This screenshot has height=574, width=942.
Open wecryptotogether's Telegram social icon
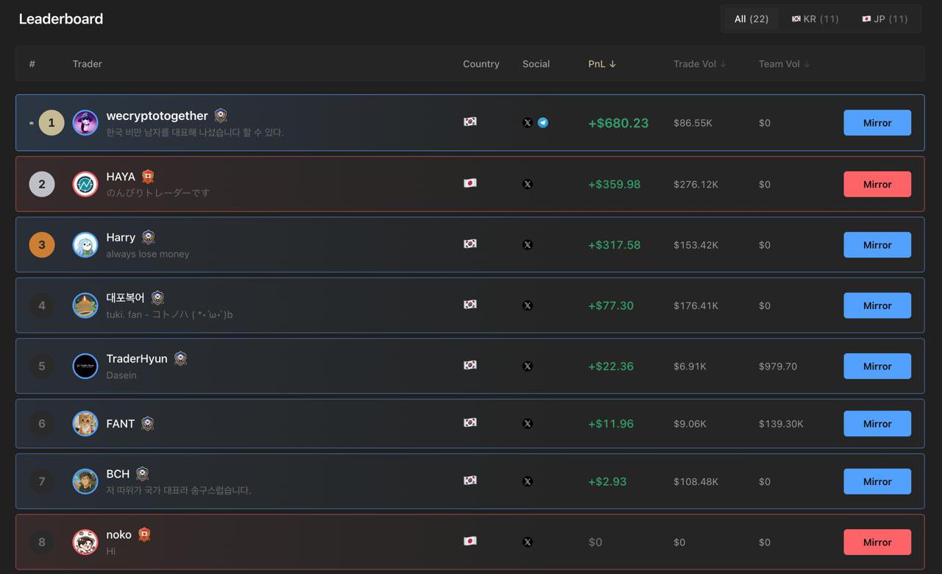542,123
